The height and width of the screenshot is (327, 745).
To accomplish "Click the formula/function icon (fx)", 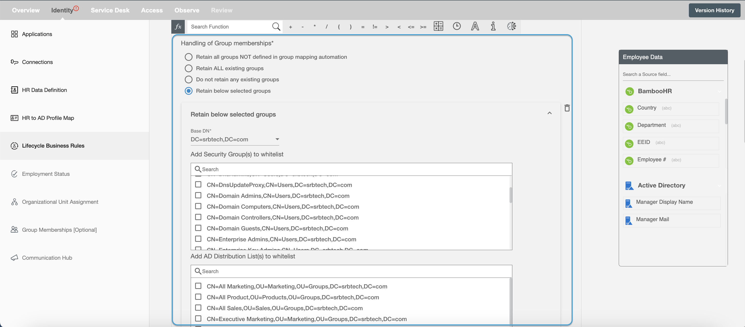I will [179, 26].
